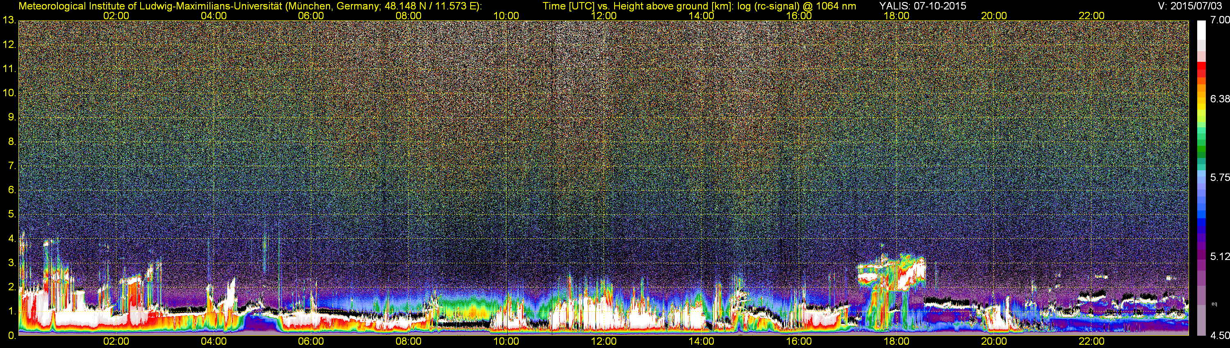Click 02:00 on the bottom time axis
The height and width of the screenshot is (348, 1230).
116,341
